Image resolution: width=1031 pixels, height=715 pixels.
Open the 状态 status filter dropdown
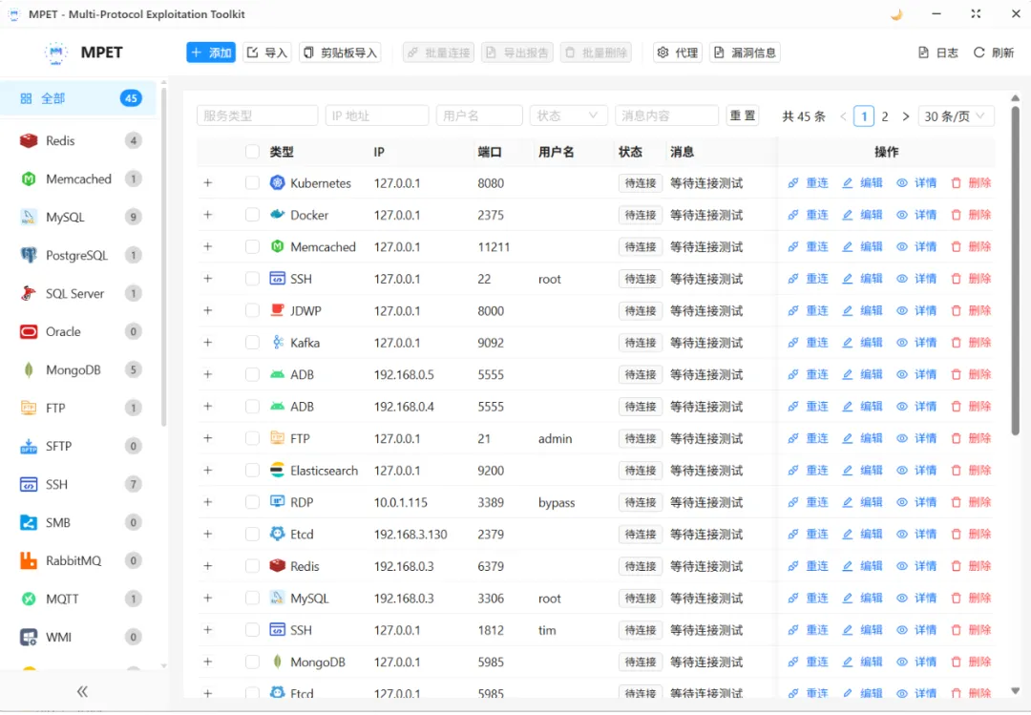(x=568, y=116)
